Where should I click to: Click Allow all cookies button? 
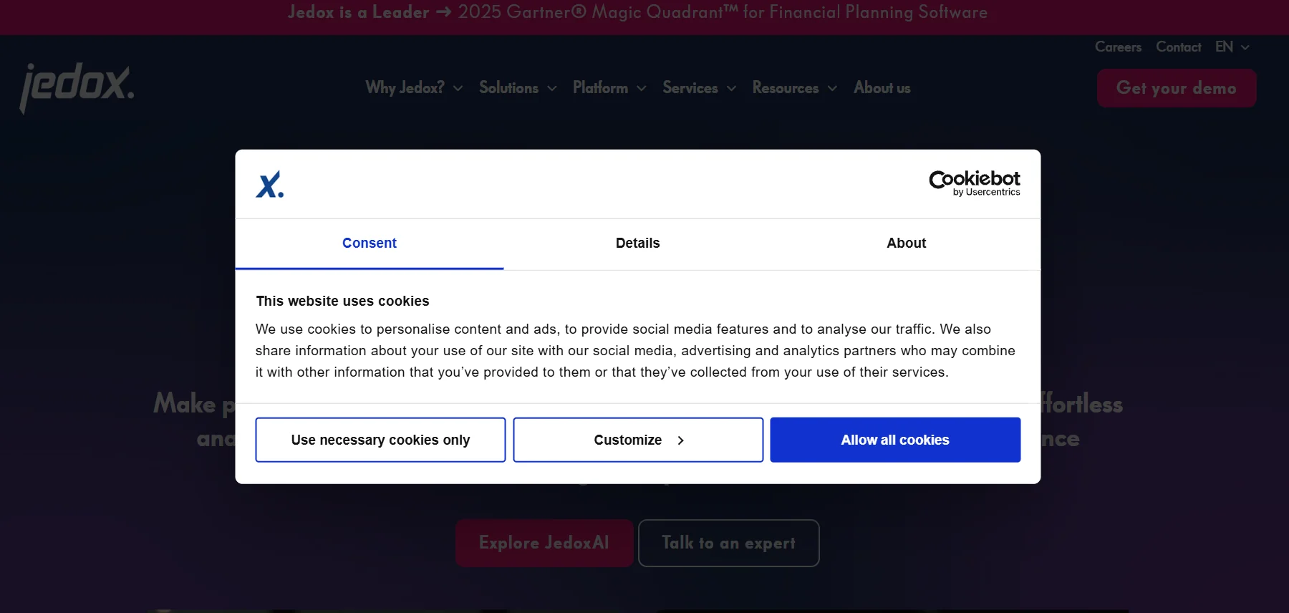pos(895,440)
